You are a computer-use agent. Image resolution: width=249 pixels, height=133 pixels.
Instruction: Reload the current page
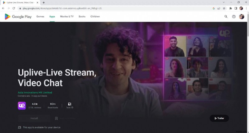coord(14,8)
